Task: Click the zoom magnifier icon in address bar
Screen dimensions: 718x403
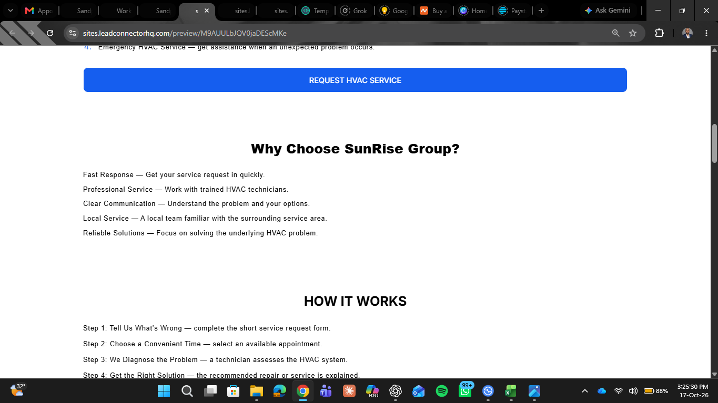Action: point(615,33)
